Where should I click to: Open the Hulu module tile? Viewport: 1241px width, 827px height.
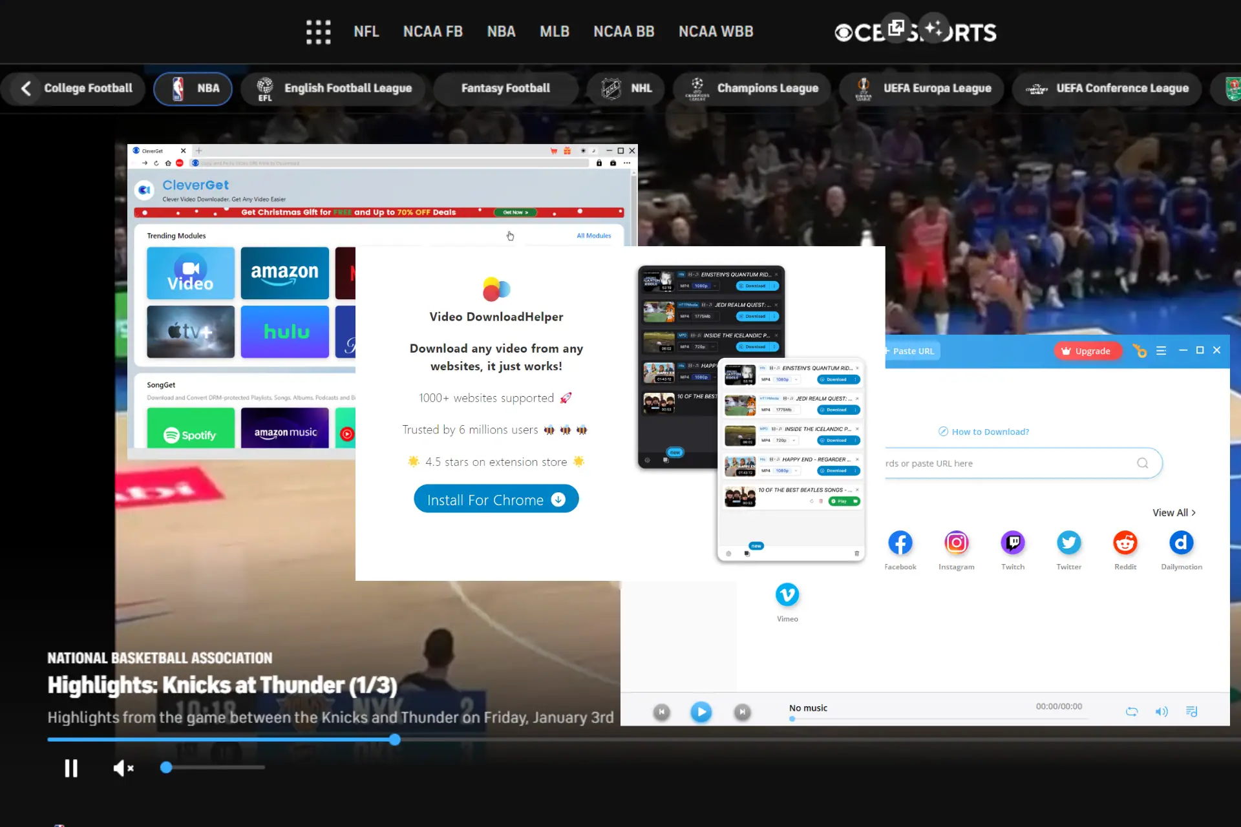pos(284,331)
